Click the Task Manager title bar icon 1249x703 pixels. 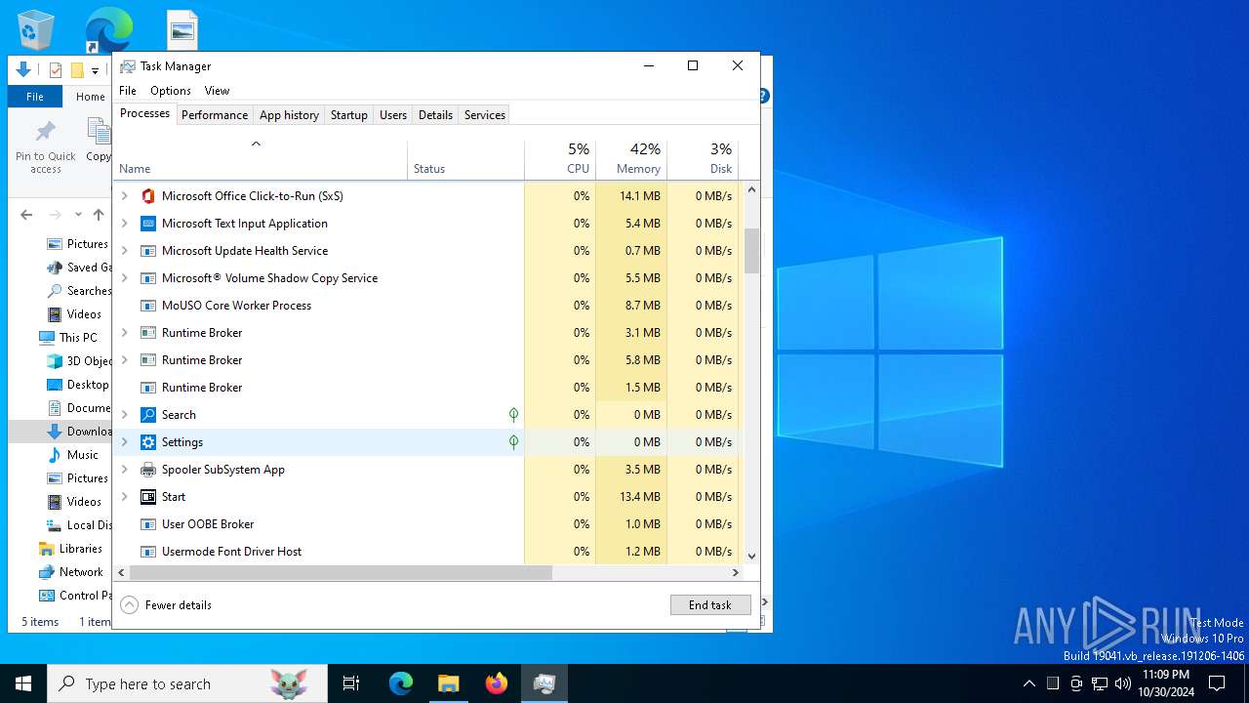[x=128, y=66]
